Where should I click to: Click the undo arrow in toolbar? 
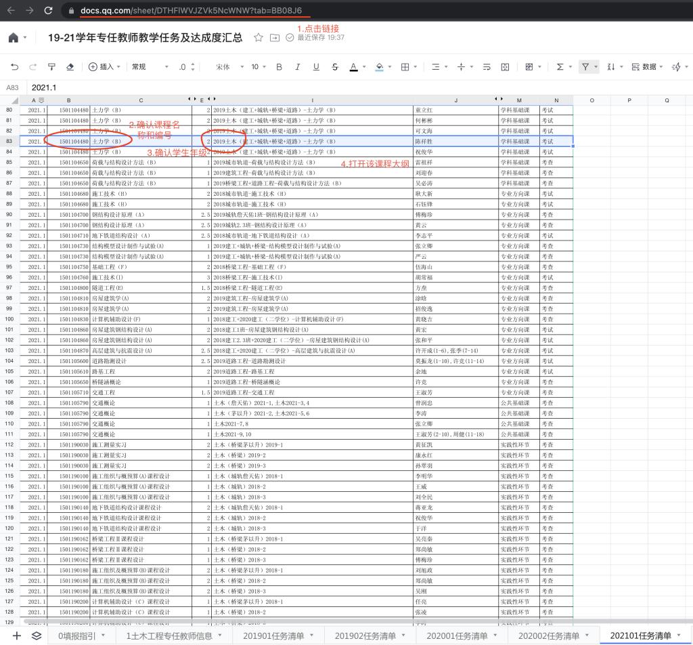tap(14, 66)
